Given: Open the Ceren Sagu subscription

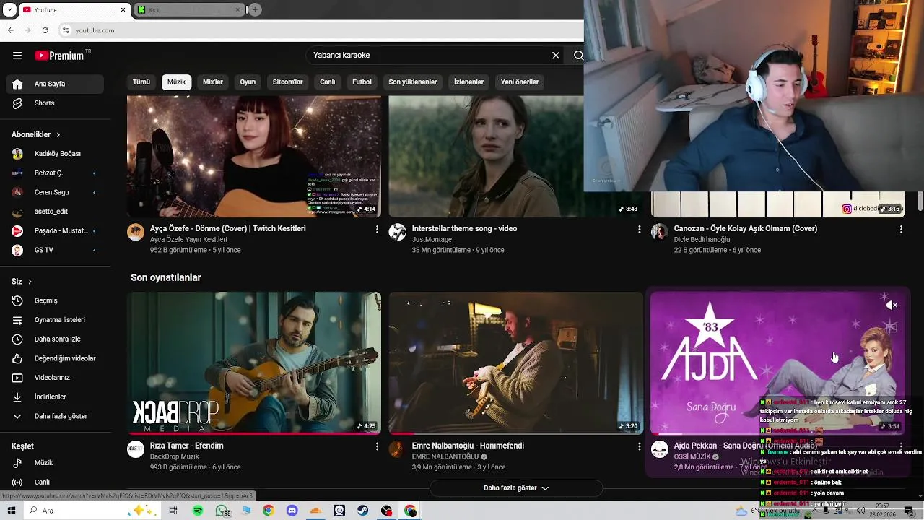Looking at the screenshot, I should pyautogui.click(x=55, y=193).
